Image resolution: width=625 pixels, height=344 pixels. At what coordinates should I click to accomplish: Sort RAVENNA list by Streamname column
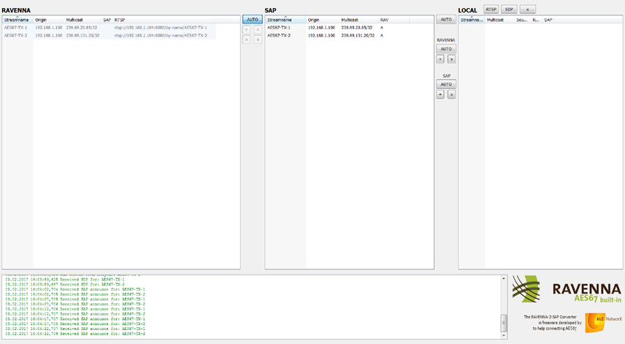click(x=18, y=20)
